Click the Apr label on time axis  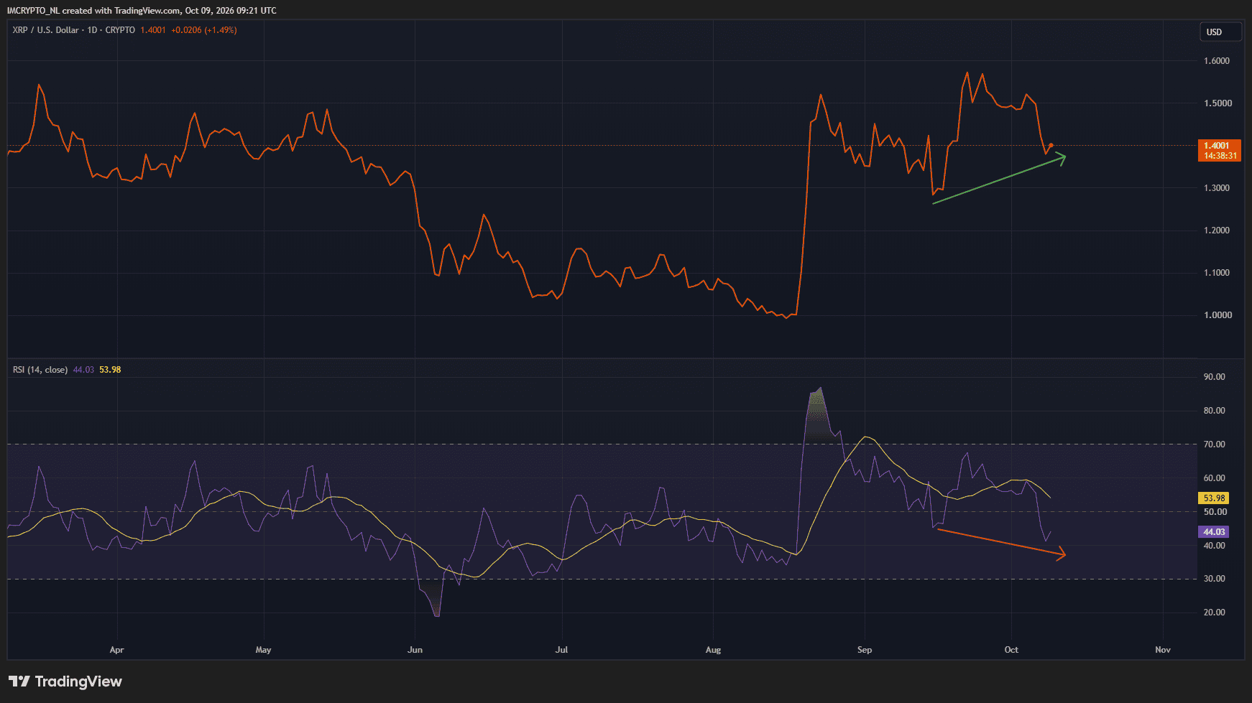(116, 650)
